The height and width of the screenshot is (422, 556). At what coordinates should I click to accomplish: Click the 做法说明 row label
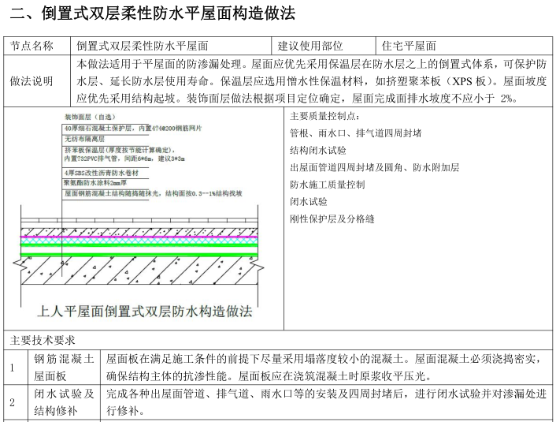point(37,80)
